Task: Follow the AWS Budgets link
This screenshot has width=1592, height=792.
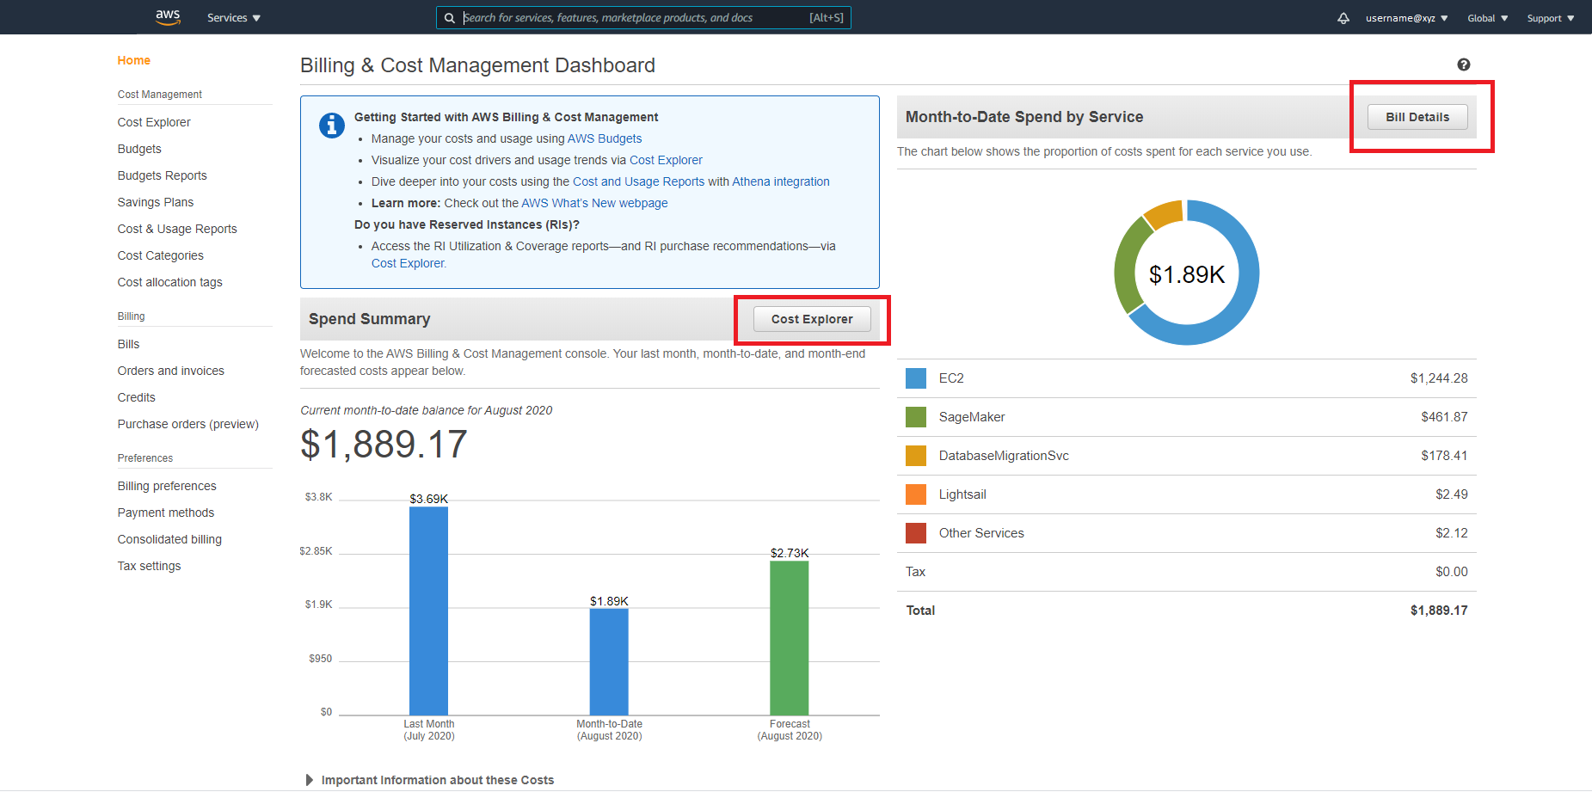Action: tap(605, 138)
